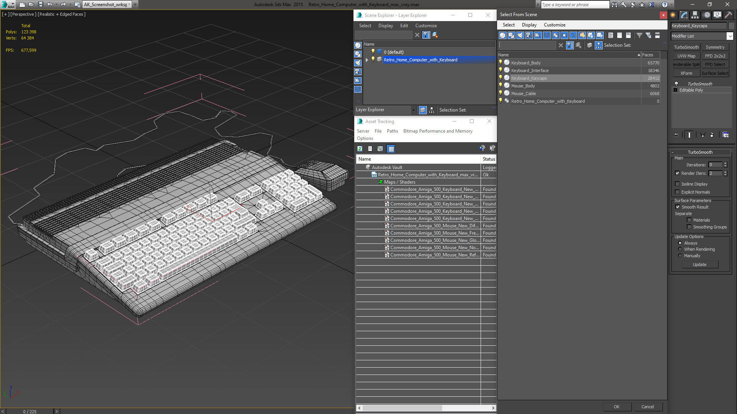Open the Utilities hammer tab
This screenshot has height=414, width=737.
(x=728, y=15)
